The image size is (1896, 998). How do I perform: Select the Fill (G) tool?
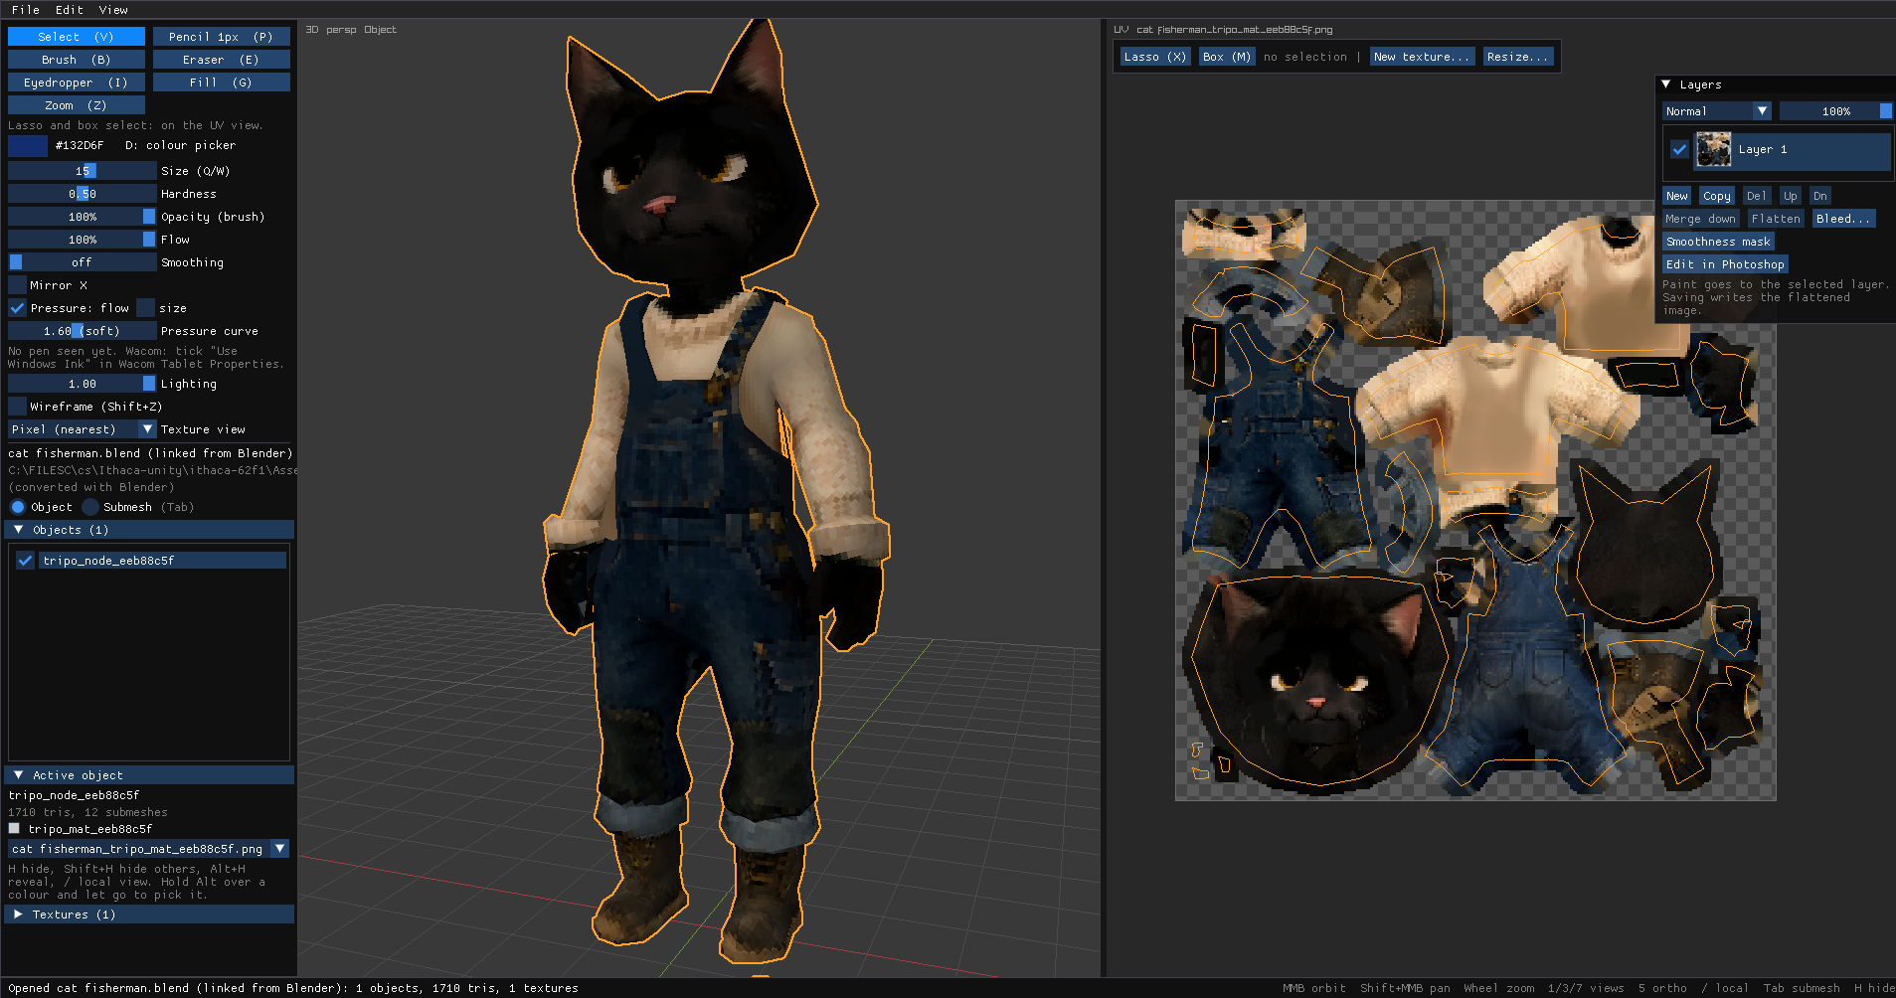221,83
